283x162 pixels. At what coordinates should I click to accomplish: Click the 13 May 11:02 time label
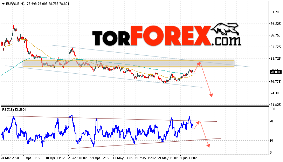point(122,158)
